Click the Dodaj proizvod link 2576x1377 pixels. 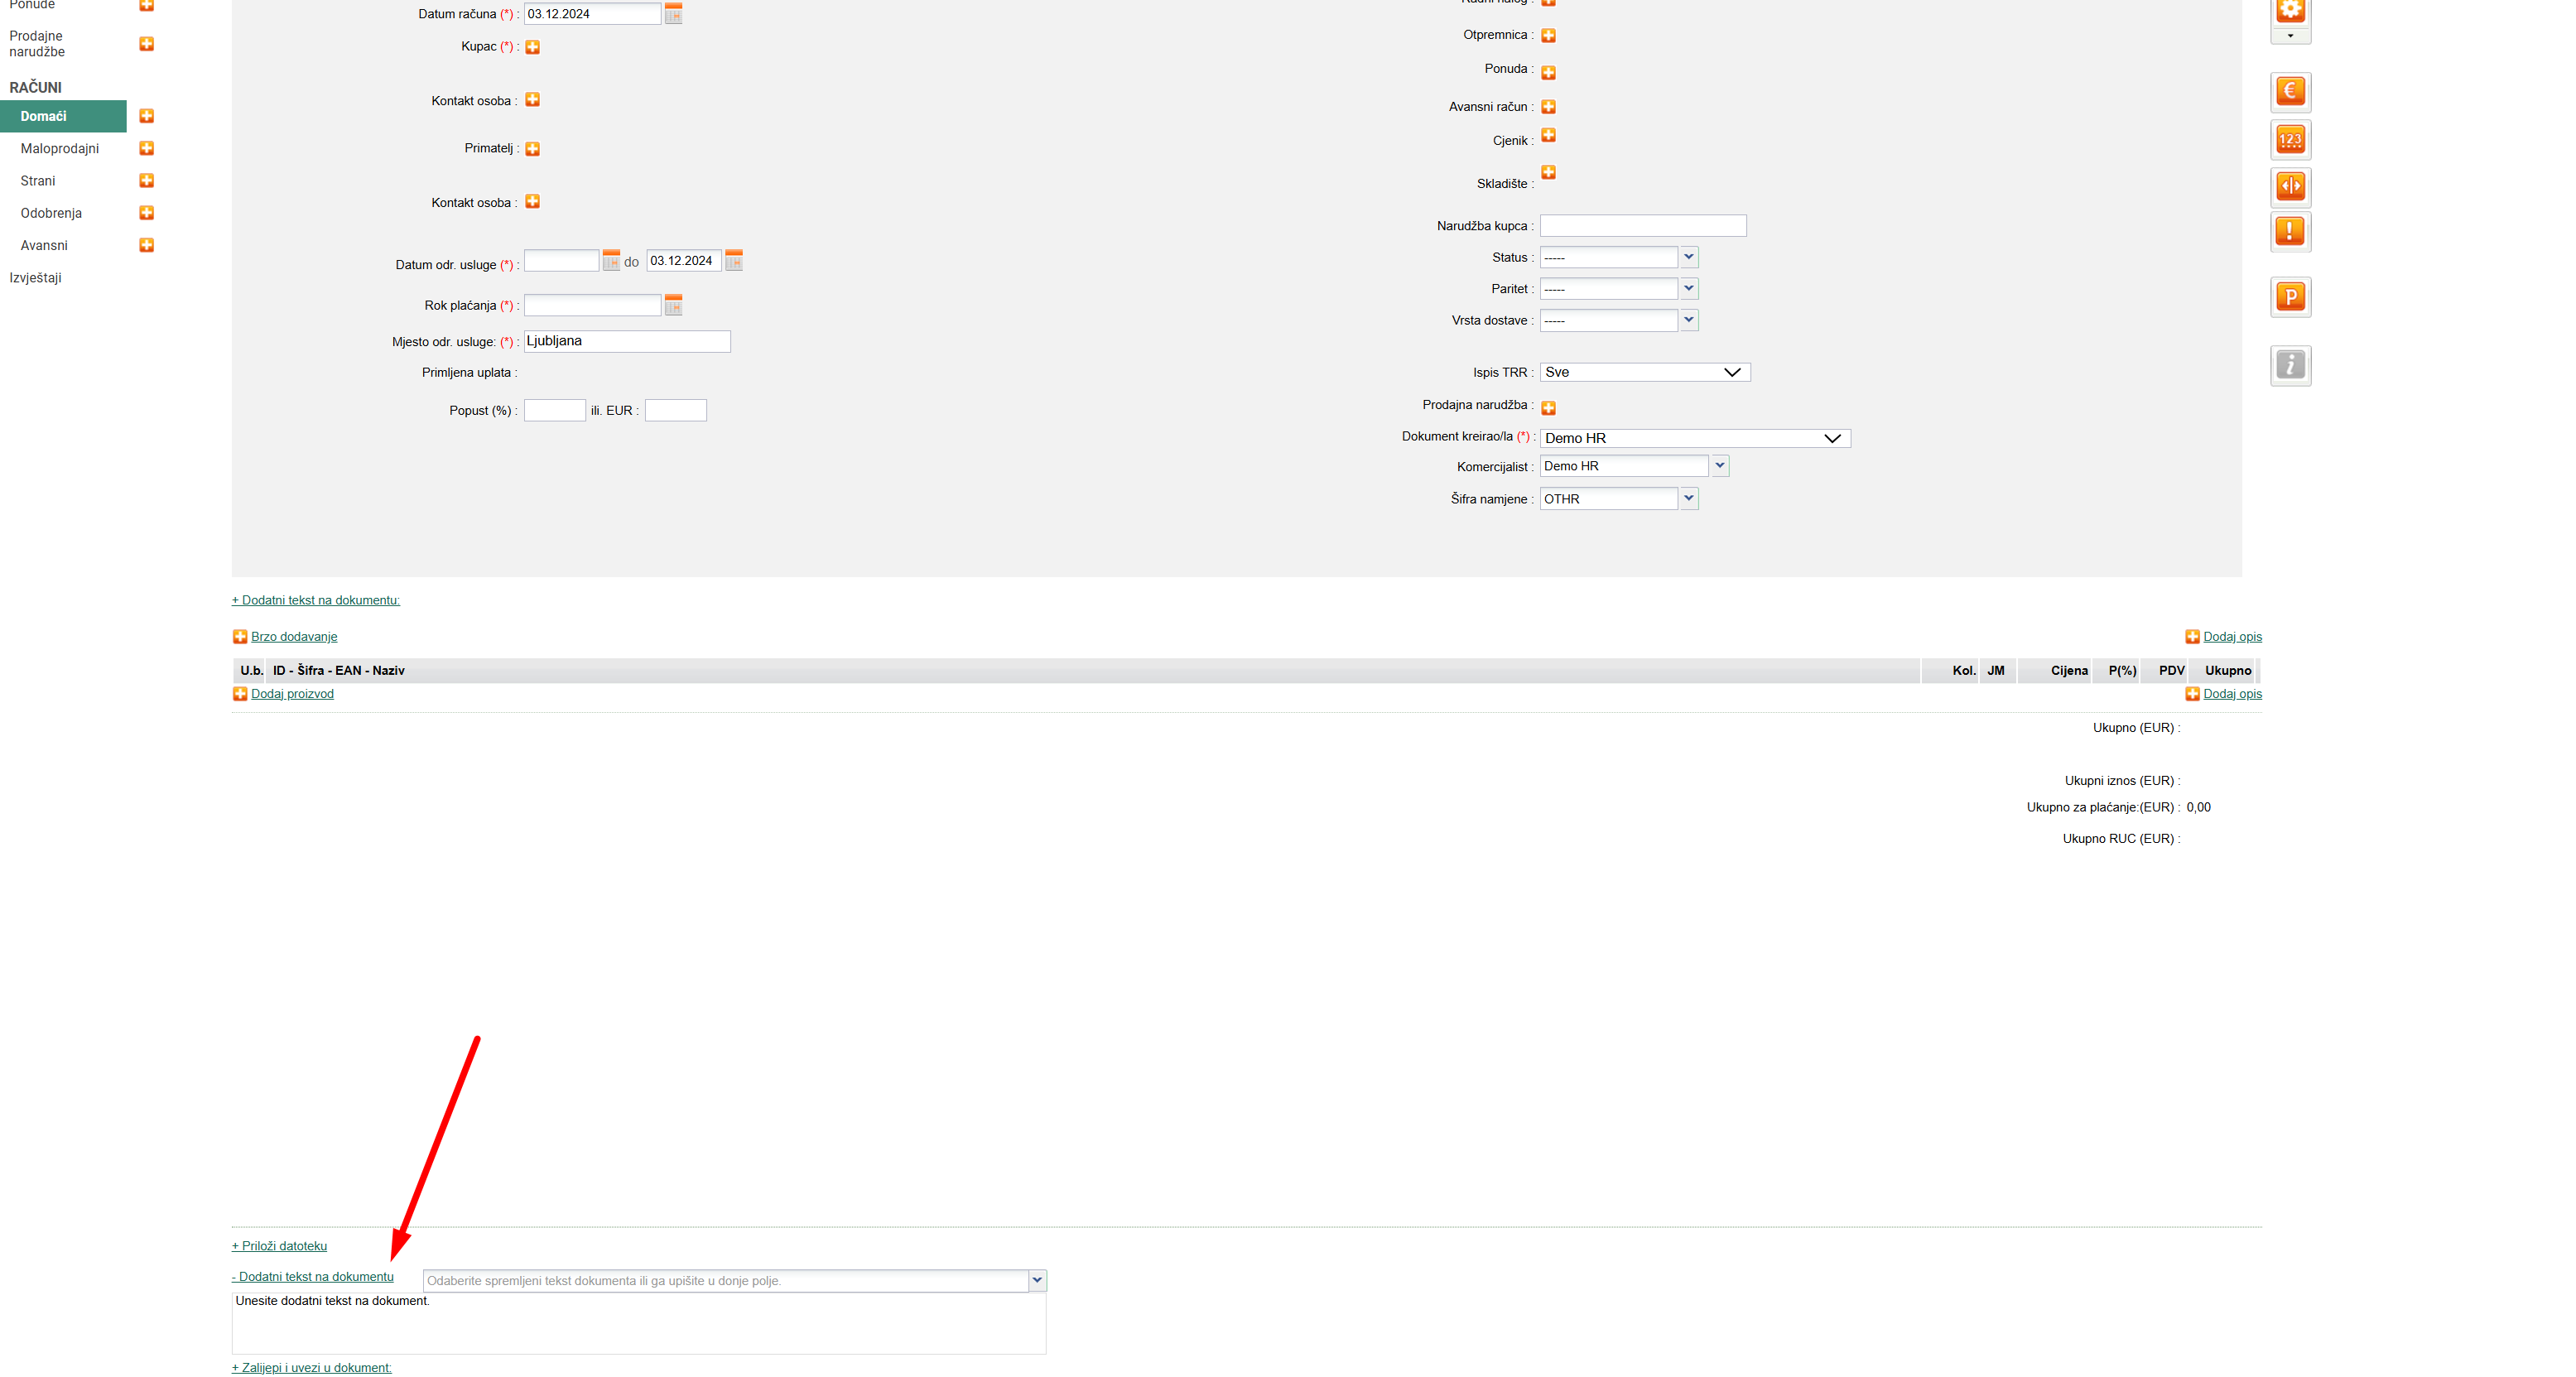[x=292, y=694]
